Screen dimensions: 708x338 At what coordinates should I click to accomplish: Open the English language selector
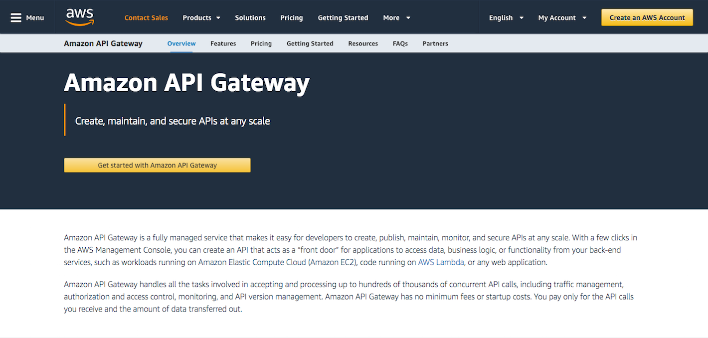(x=506, y=18)
